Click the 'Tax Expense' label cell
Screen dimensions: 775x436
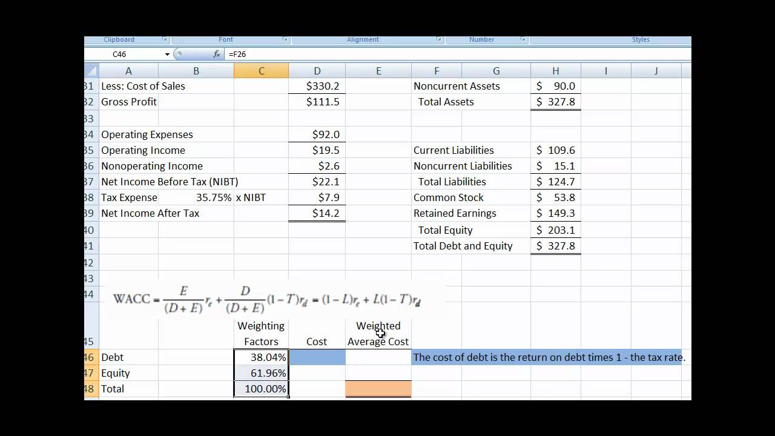[x=128, y=197]
